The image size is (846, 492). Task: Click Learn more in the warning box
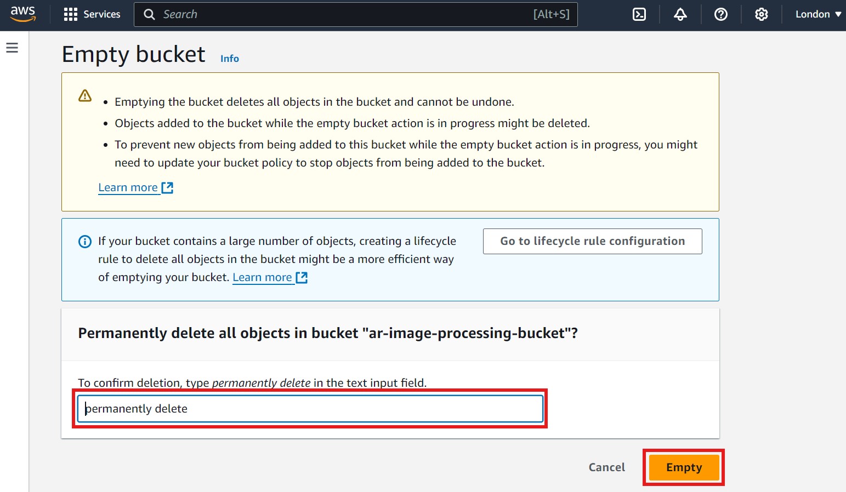pyautogui.click(x=128, y=188)
